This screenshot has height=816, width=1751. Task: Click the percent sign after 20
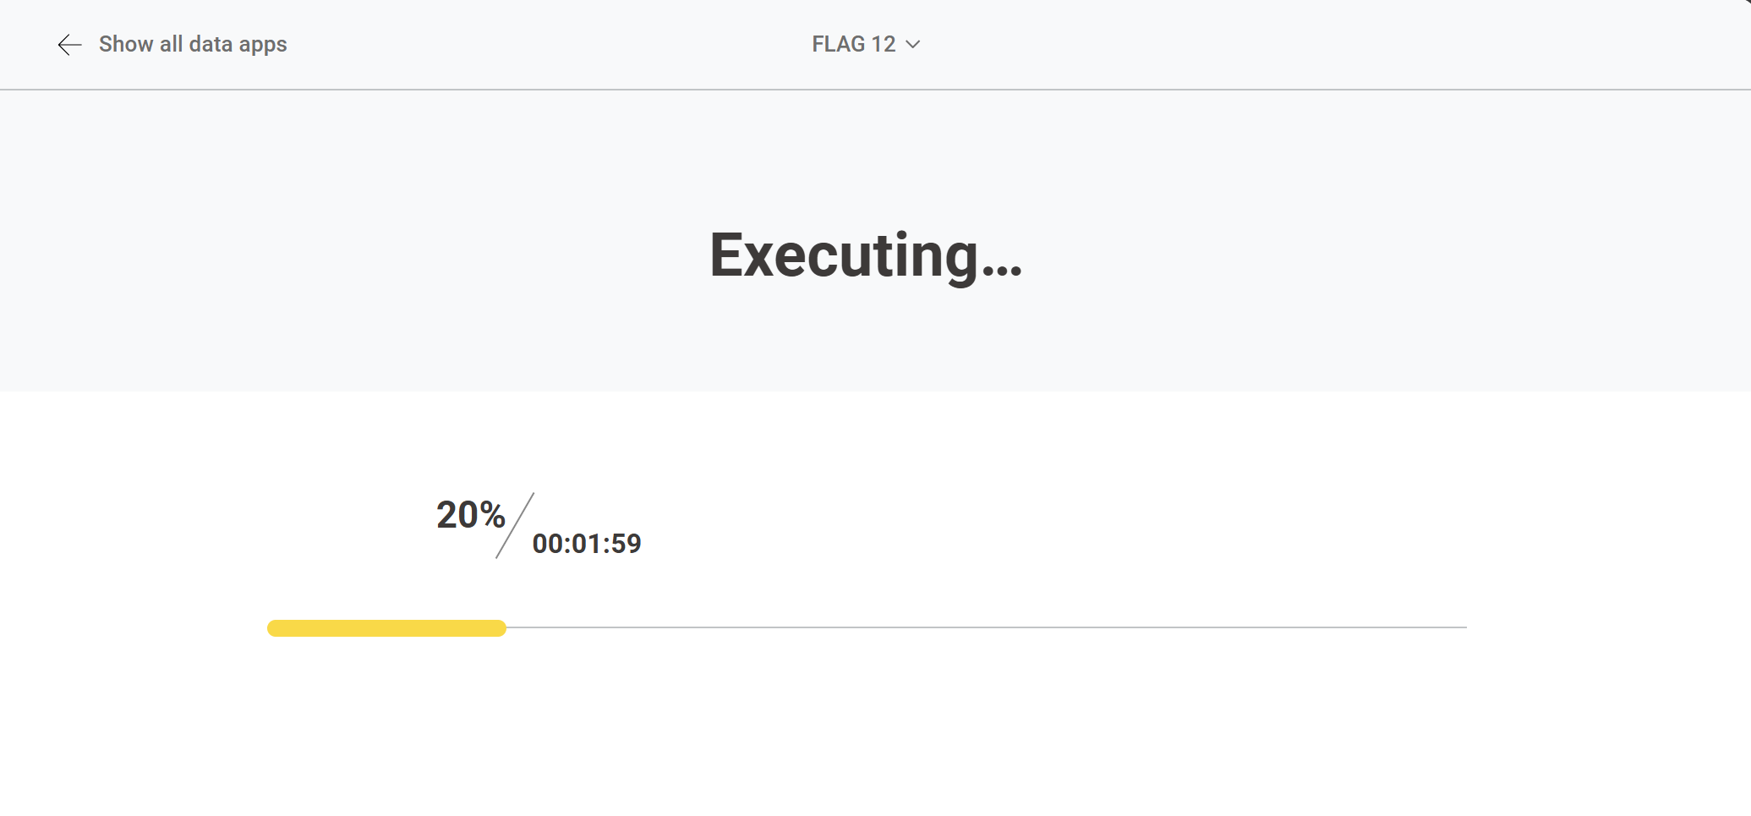coord(492,515)
